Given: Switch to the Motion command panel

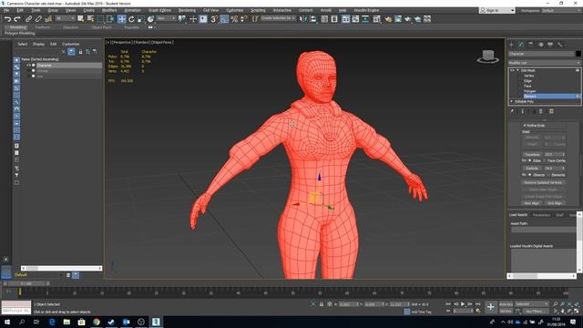Looking at the screenshot, I should tap(540, 45).
